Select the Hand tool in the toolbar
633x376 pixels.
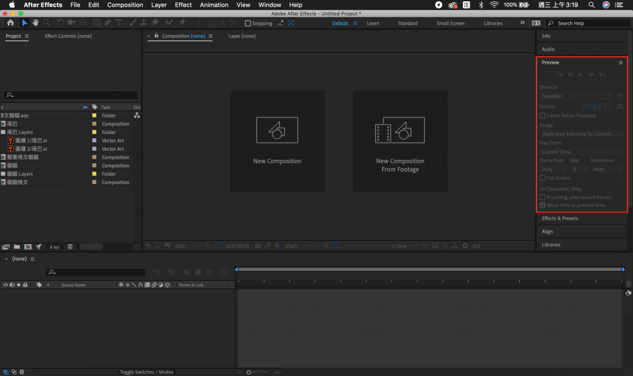tap(35, 23)
